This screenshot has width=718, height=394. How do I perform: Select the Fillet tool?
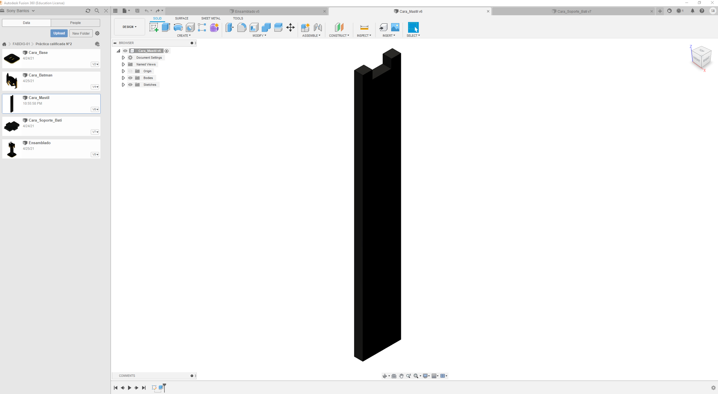click(242, 28)
